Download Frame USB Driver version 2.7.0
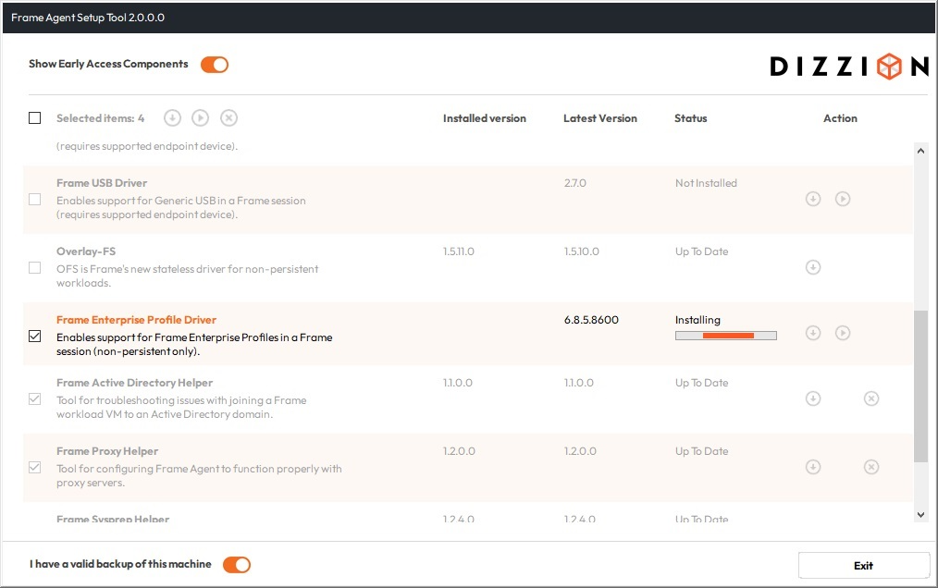Image resolution: width=938 pixels, height=588 pixels. pyautogui.click(x=813, y=199)
